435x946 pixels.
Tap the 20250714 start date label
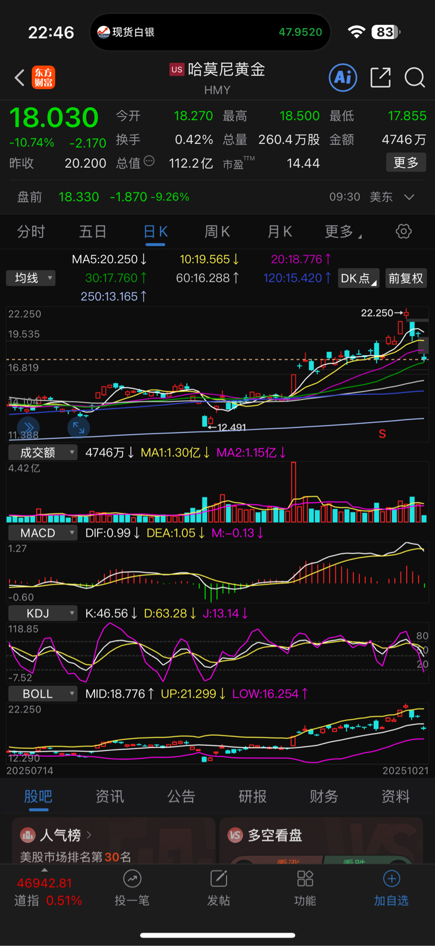click(x=29, y=771)
